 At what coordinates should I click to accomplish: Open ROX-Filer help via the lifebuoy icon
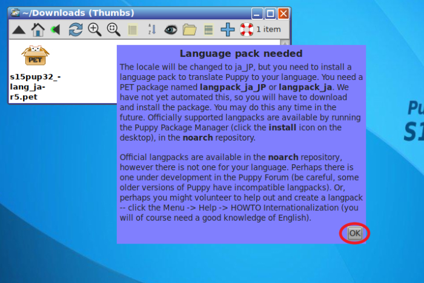(x=247, y=30)
